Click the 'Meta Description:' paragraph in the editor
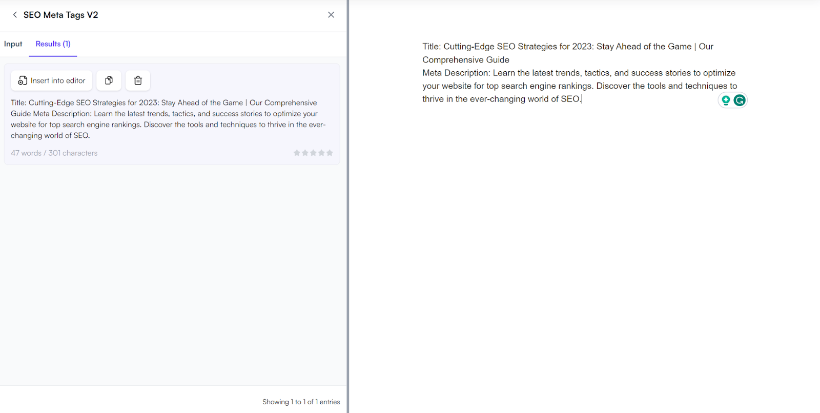Image resolution: width=820 pixels, height=413 pixels. pos(580,86)
